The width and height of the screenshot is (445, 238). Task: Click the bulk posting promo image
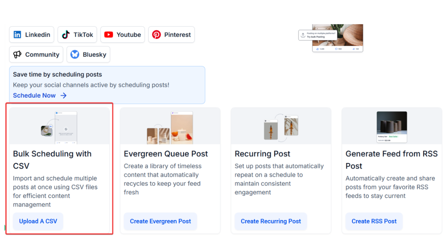337,38
